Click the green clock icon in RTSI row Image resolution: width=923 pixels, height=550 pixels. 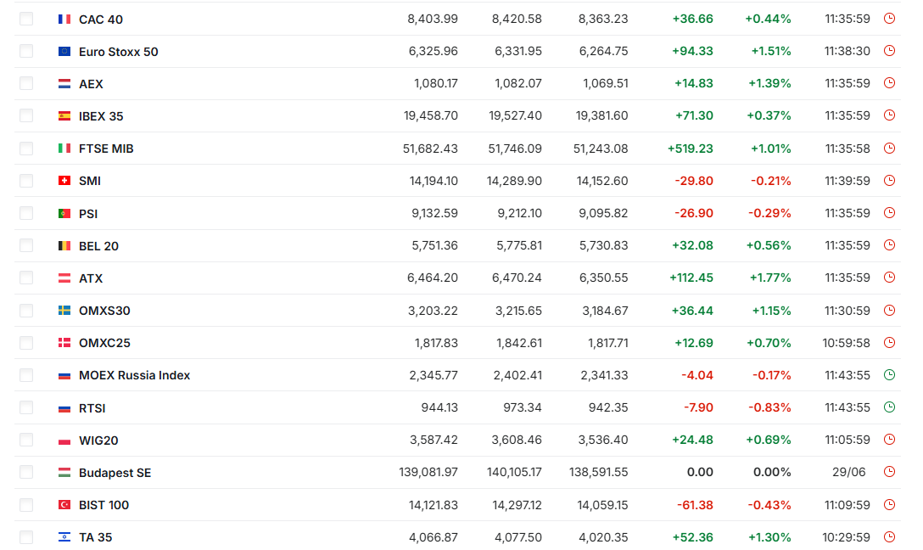click(889, 407)
